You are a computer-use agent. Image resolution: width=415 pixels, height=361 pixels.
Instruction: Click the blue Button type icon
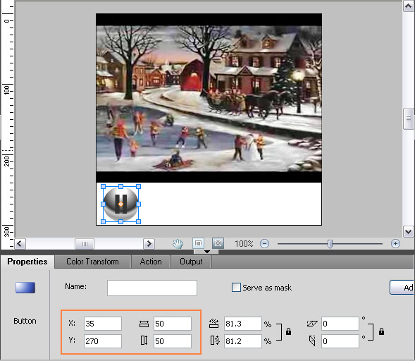click(x=25, y=288)
